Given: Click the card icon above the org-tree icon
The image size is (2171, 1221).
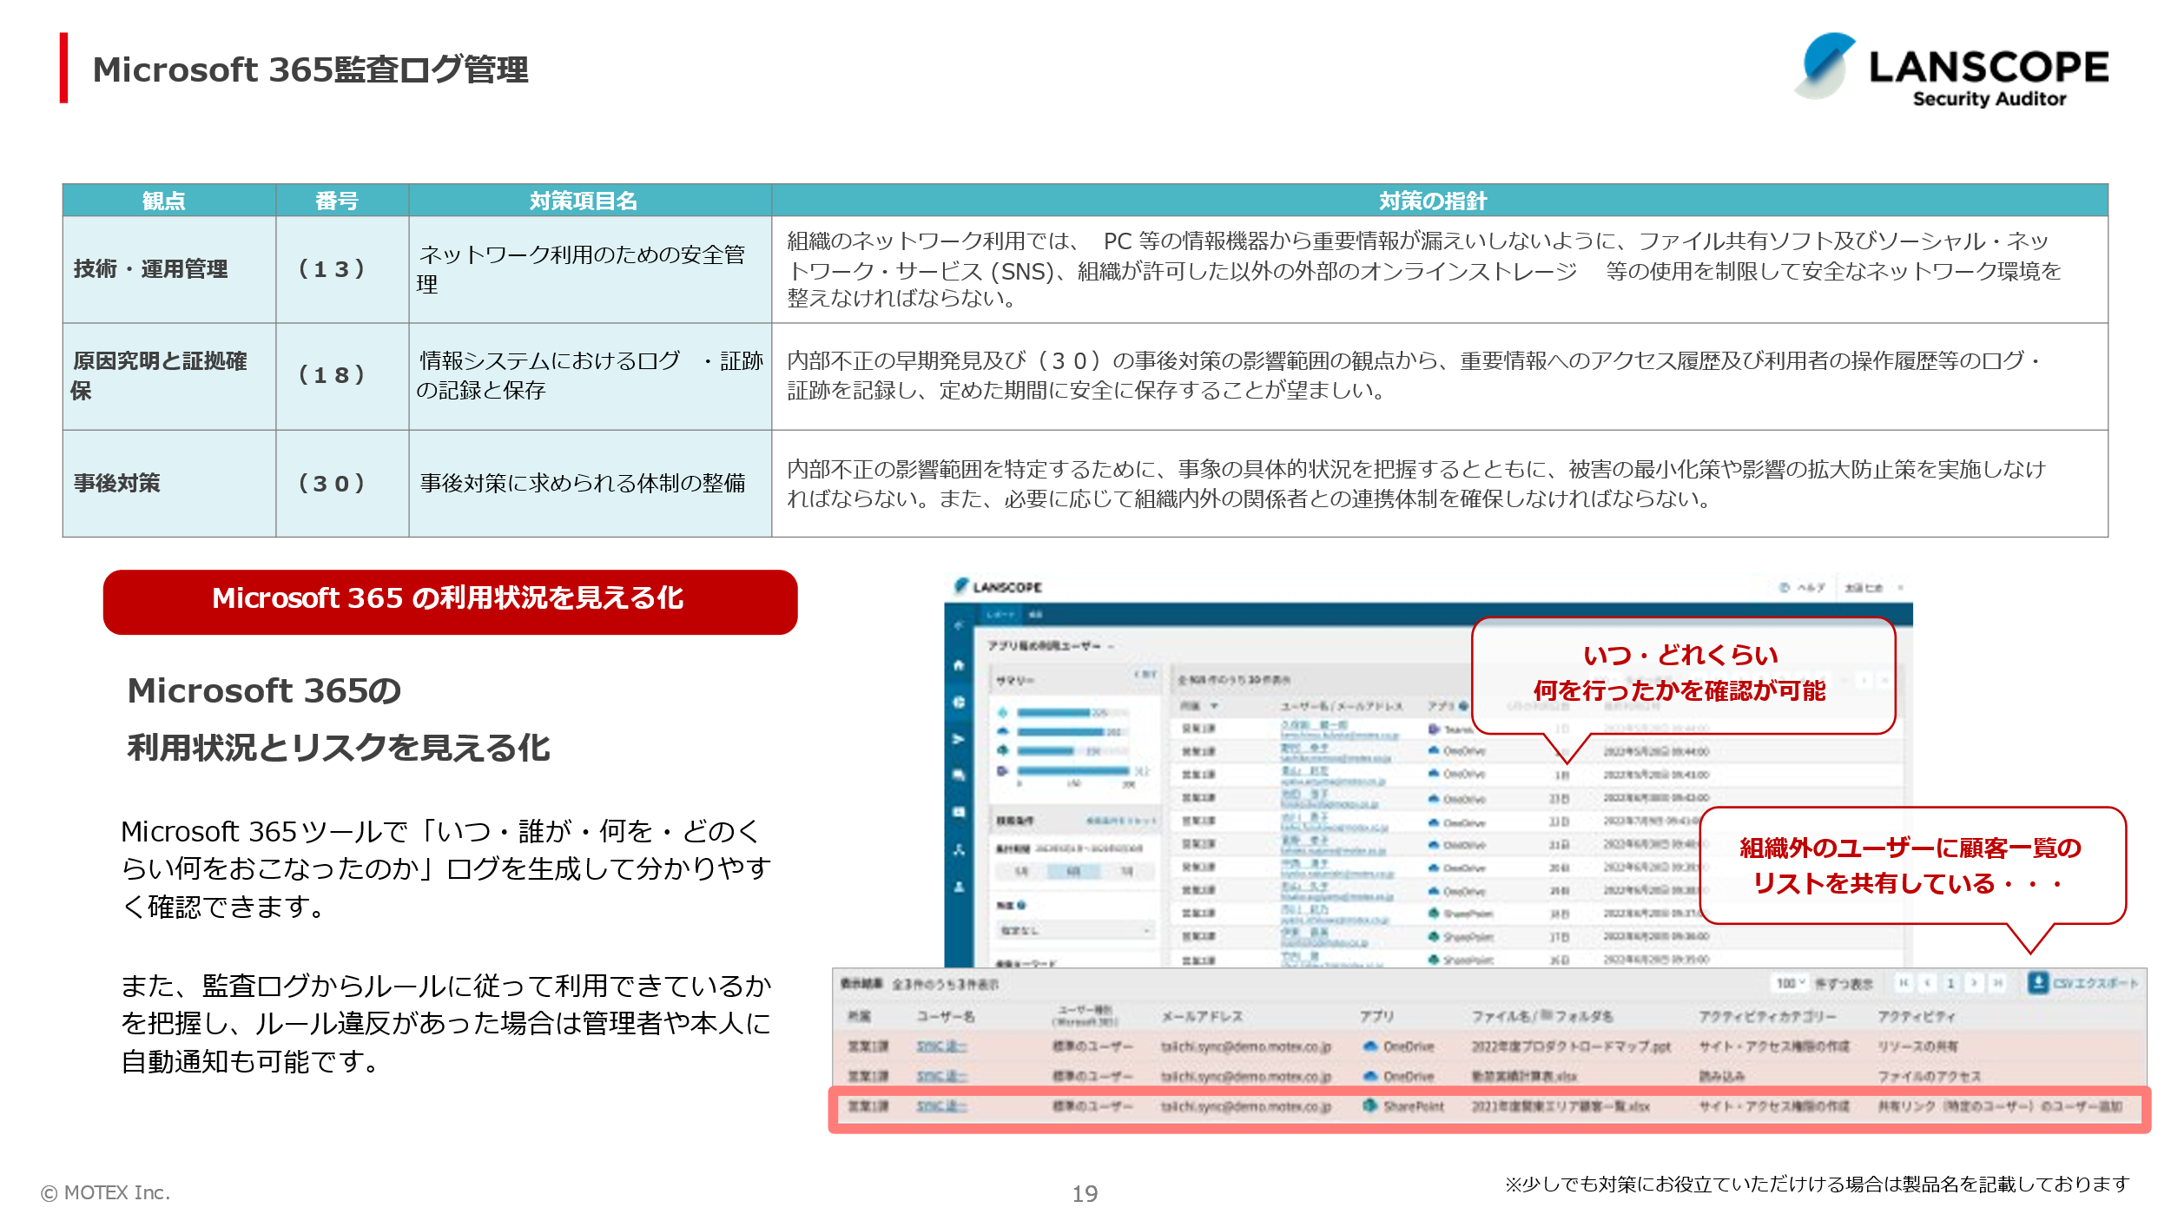Looking at the screenshot, I should [x=959, y=812].
